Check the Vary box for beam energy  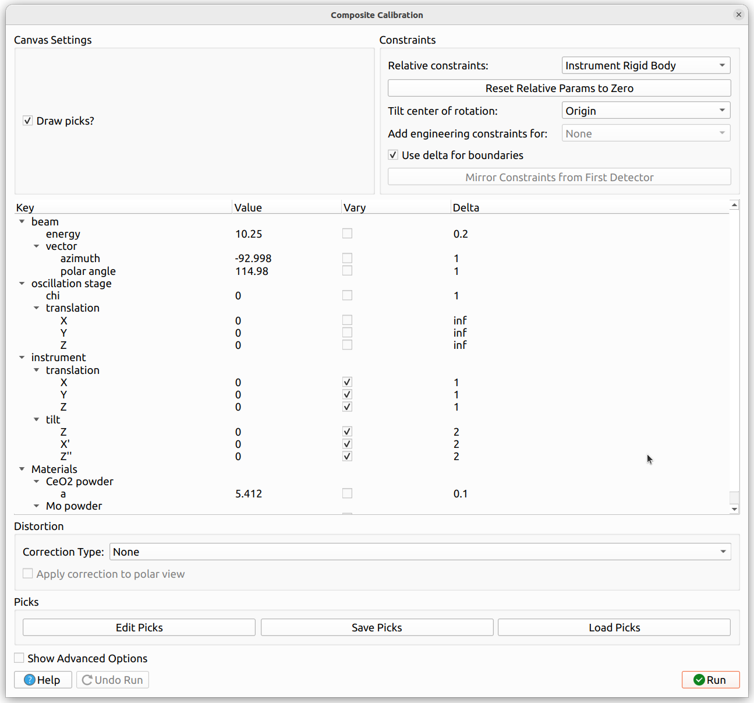coord(347,234)
